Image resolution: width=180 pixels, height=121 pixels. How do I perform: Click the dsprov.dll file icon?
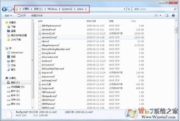coord(39,73)
